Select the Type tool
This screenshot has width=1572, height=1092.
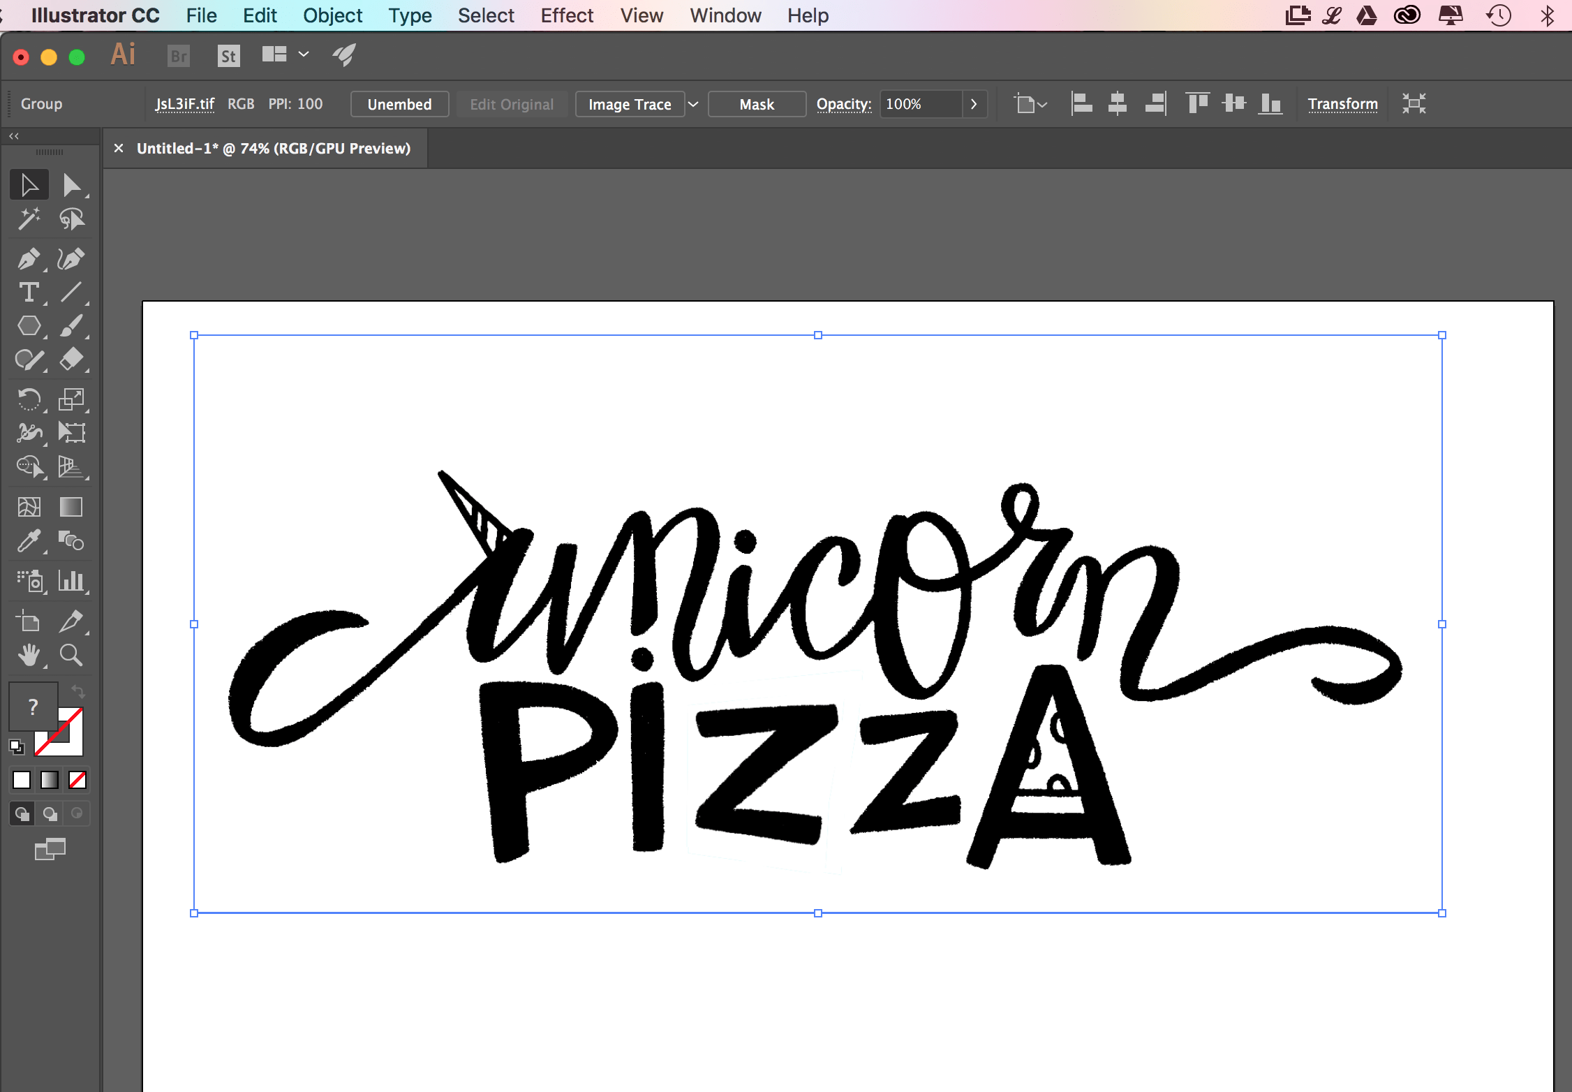tap(29, 293)
